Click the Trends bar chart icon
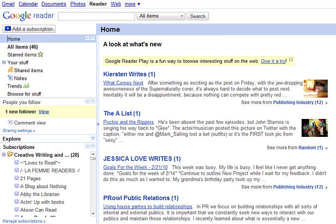Image resolution: width=336 pixels, height=224 pixels. 26,86
